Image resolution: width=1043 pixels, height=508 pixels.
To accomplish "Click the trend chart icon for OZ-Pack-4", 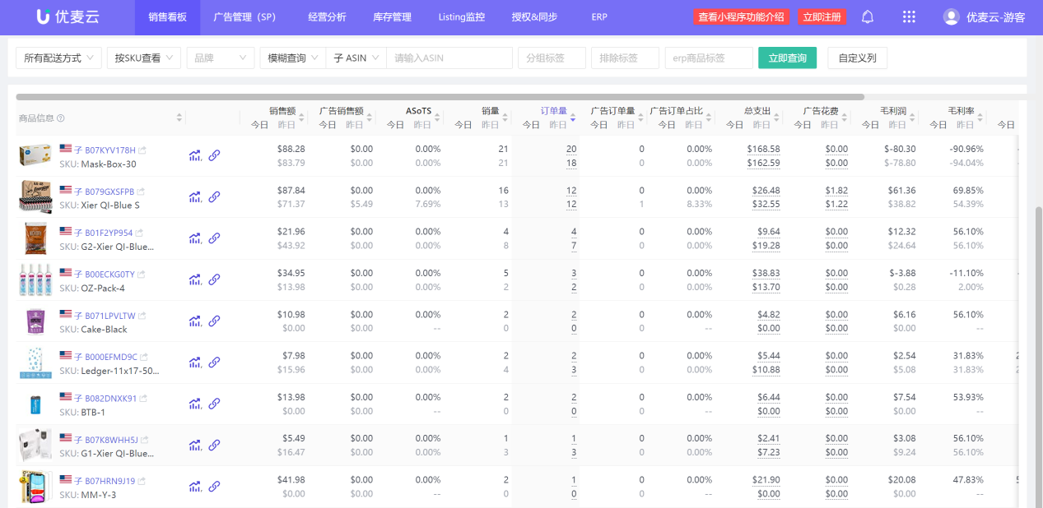I will click(x=195, y=279).
